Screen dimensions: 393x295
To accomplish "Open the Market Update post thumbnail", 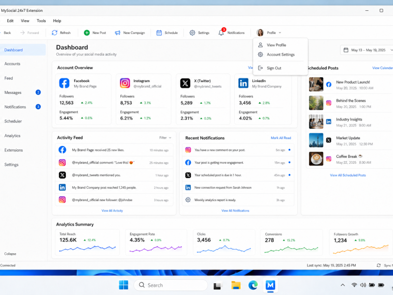I will 316,140.
